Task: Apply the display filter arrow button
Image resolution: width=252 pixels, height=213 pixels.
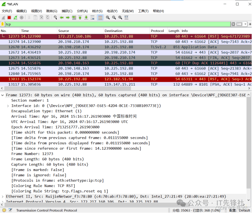Action: (239, 24)
